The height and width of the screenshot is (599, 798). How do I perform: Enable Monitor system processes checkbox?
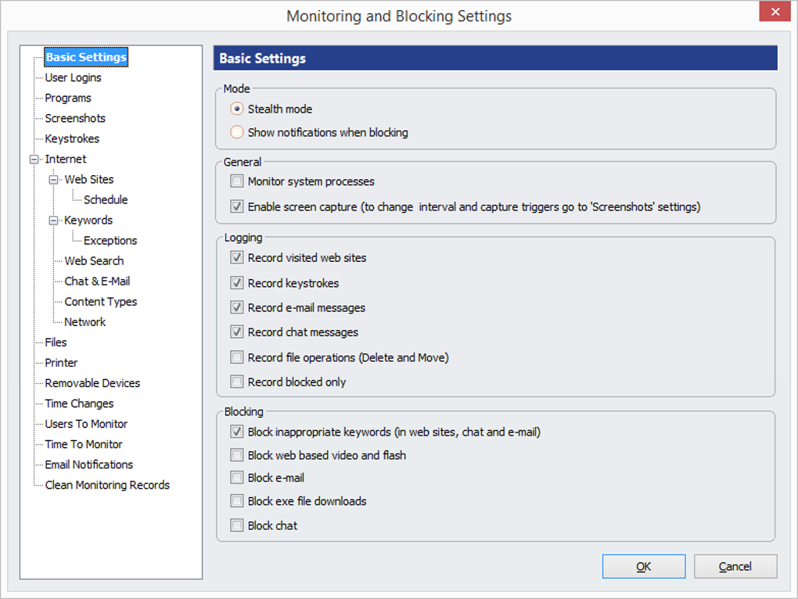pyautogui.click(x=237, y=181)
